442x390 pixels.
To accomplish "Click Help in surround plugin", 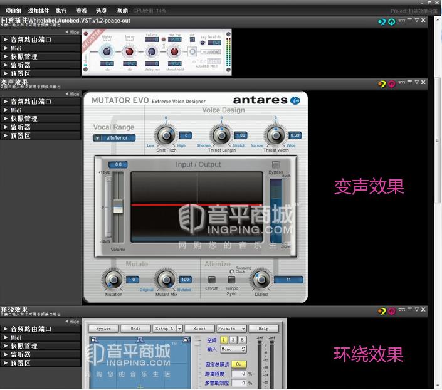I will pos(263,329).
